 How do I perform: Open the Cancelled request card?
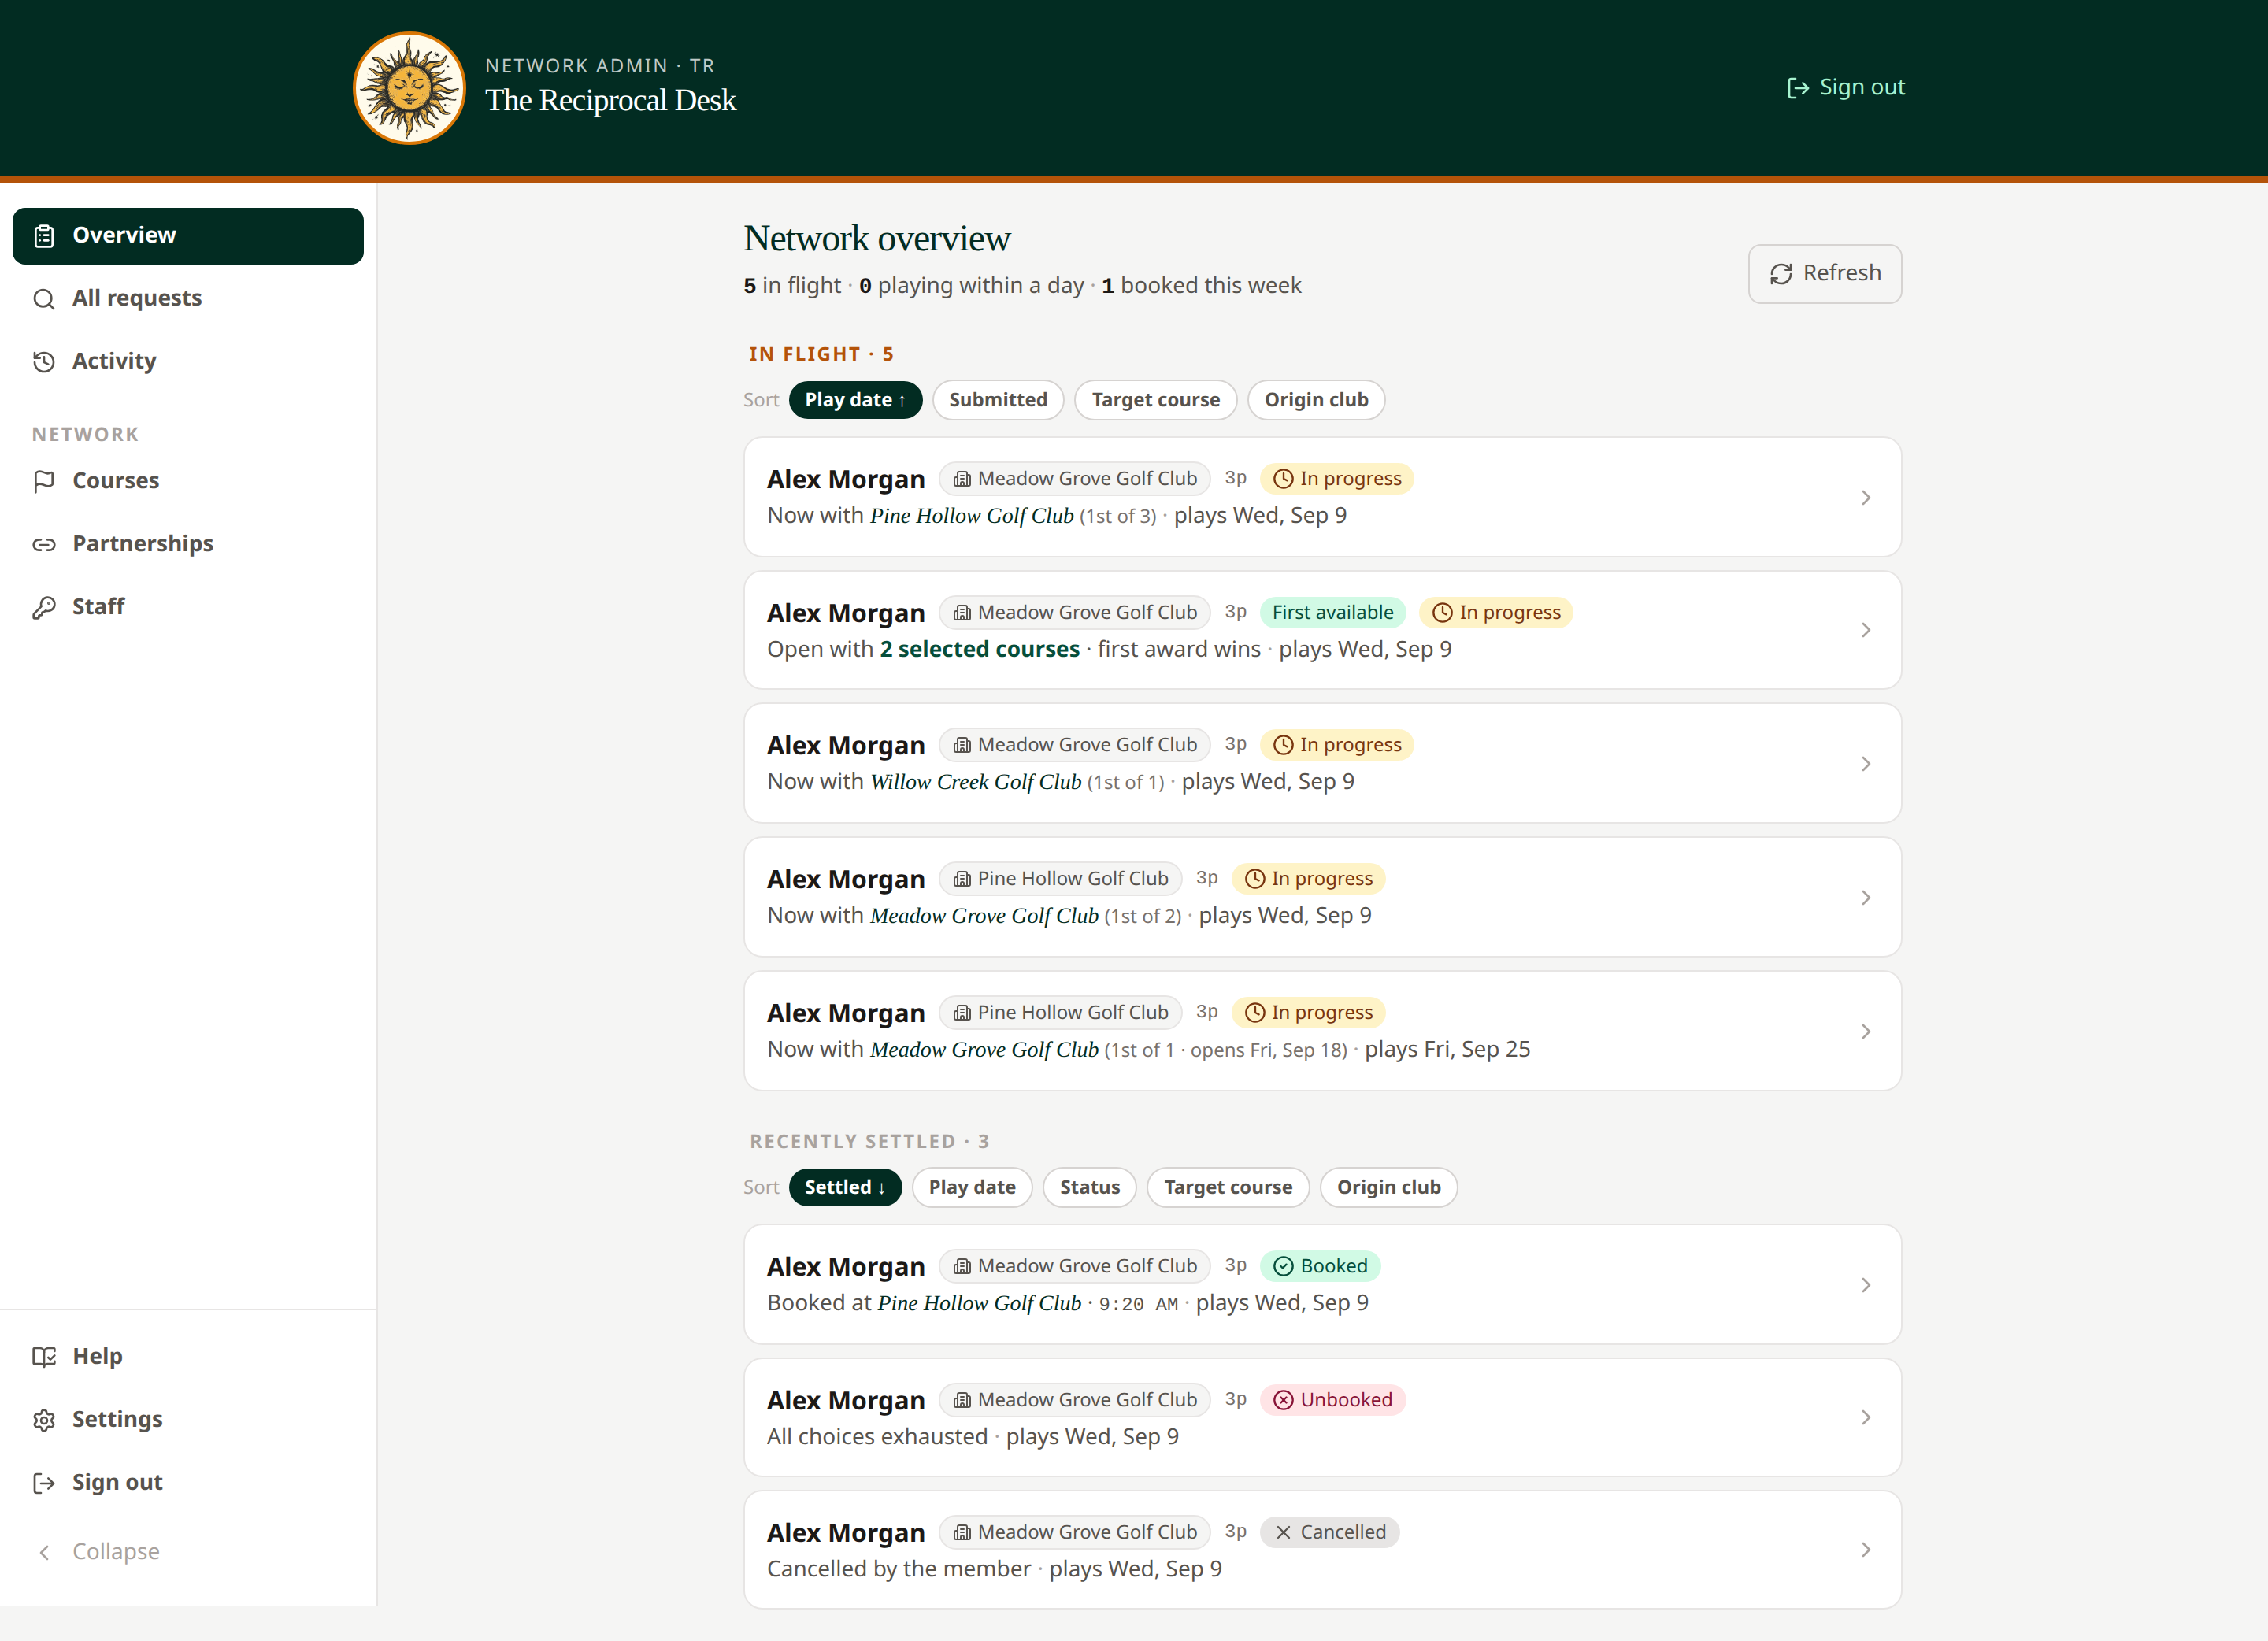coord(1322,1550)
